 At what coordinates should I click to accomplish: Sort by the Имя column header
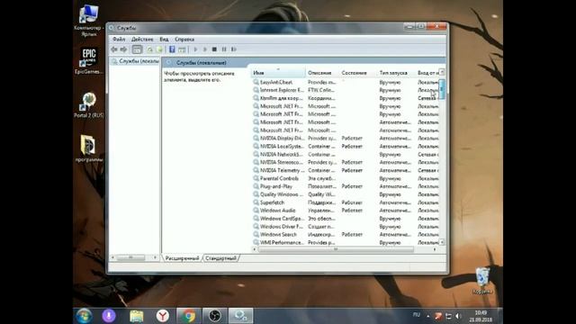coord(278,73)
